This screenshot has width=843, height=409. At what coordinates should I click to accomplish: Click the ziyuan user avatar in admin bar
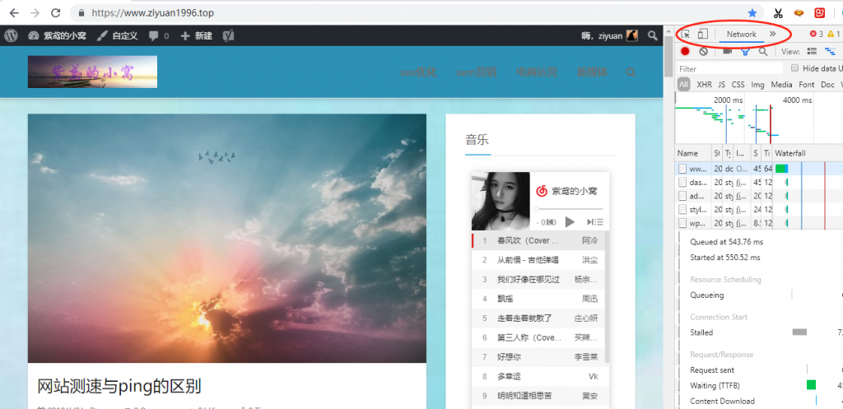pyautogui.click(x=631, y=36)
